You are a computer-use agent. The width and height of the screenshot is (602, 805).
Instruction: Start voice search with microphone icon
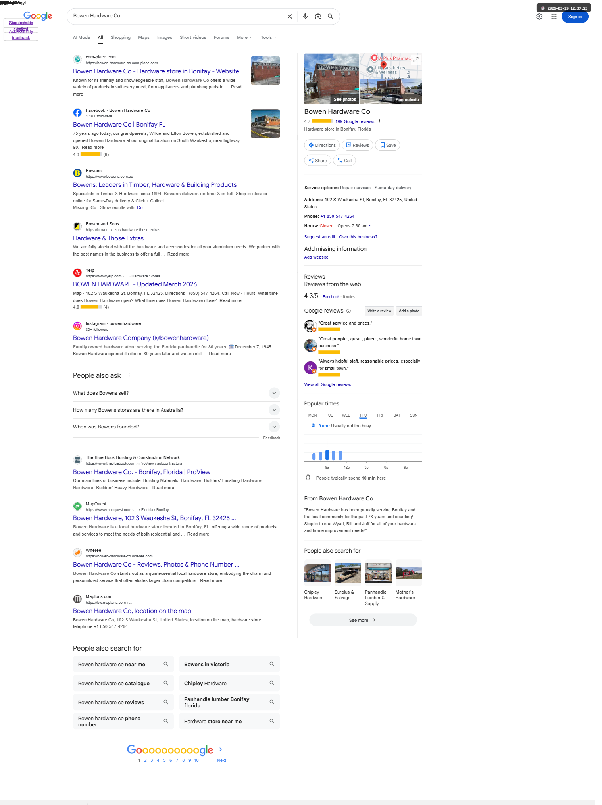click(305, 17)
